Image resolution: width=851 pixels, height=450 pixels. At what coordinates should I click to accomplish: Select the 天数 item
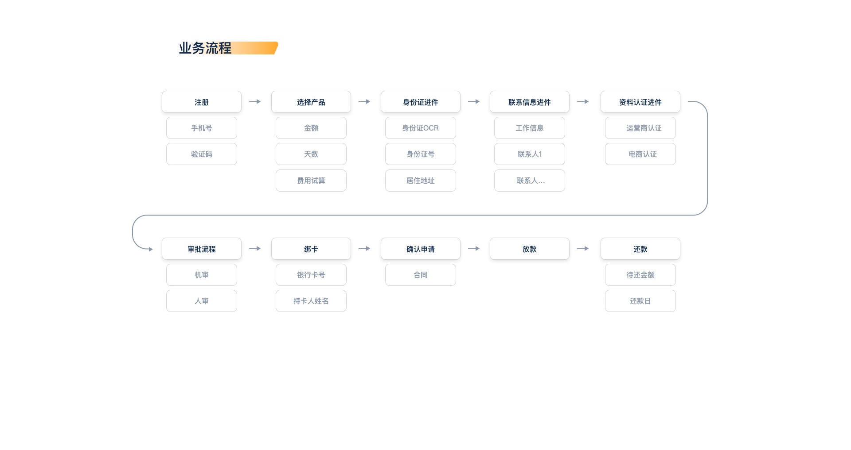tap(311, 154)
